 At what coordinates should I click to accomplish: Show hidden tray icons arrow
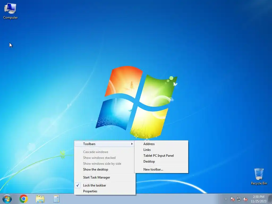[226, 199]
